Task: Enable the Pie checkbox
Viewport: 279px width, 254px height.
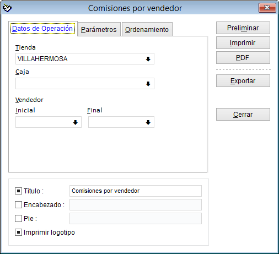Action: pyautogui.click(x=18, y=219)
